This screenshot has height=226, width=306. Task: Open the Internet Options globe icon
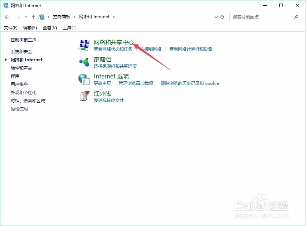point(84,79)
